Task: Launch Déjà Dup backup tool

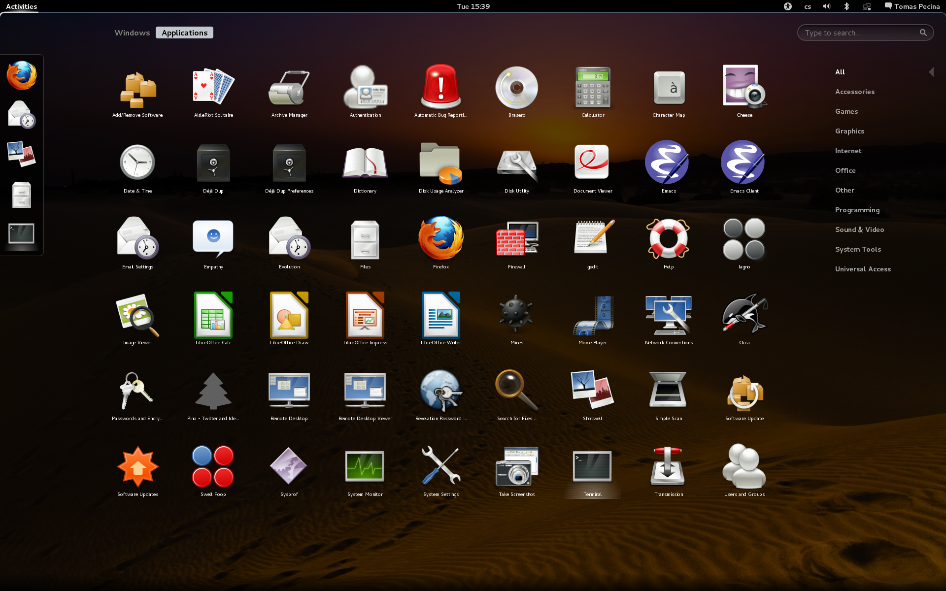Action: click(213, 168)
